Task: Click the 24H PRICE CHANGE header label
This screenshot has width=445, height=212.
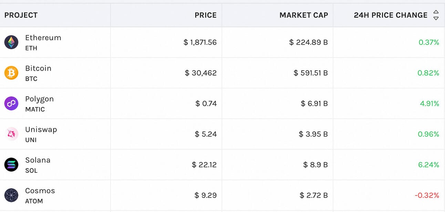Action: point(391,15)
